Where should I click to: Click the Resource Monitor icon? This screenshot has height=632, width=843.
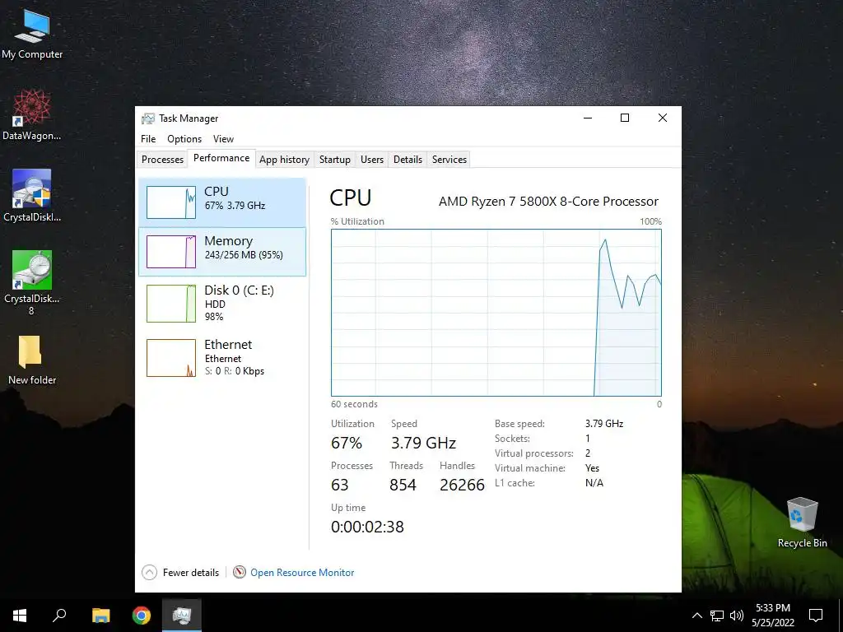pyautogui.click(x=240, y=573)
